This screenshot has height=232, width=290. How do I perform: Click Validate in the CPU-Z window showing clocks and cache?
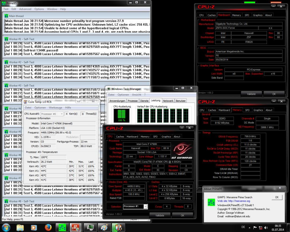(x=160, y=216)
